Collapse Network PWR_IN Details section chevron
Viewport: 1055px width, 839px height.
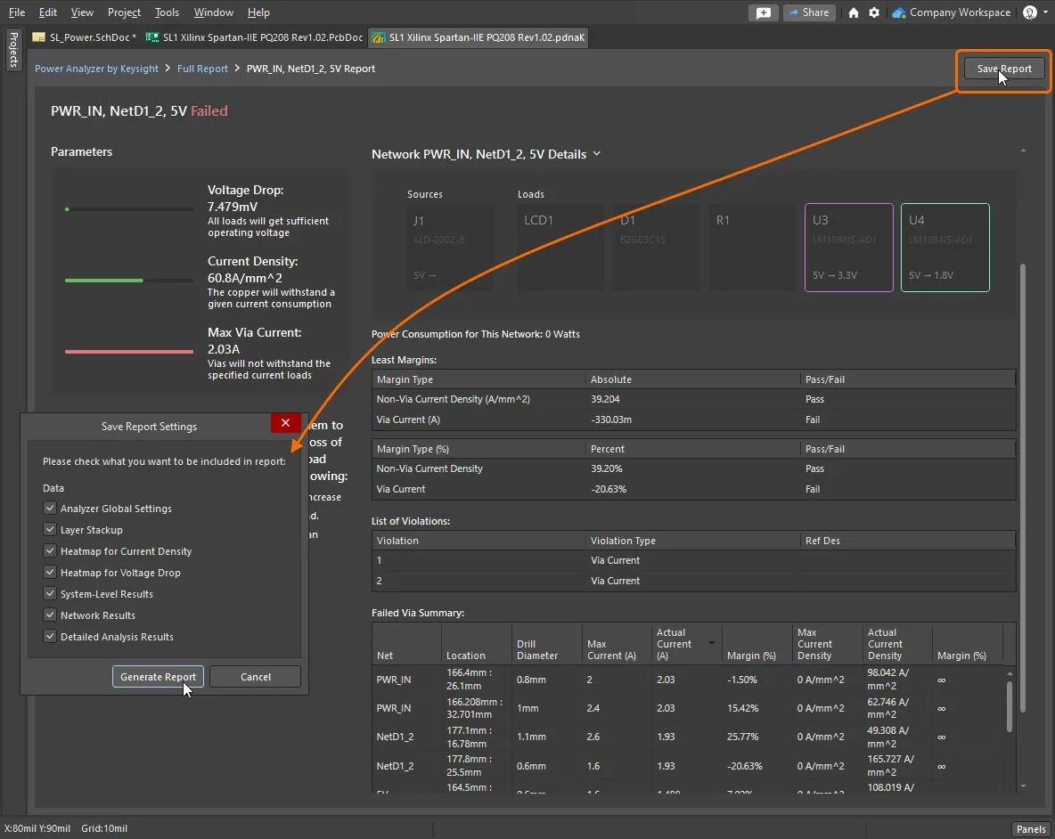597,154
